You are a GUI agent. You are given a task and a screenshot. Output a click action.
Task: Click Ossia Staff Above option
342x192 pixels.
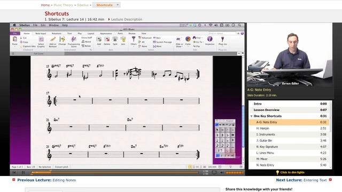[x=87, y=42]
